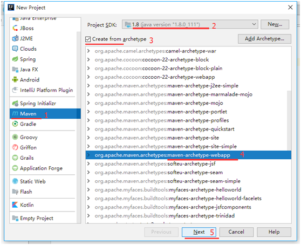Choose Empty Project type

pos(43,218)
